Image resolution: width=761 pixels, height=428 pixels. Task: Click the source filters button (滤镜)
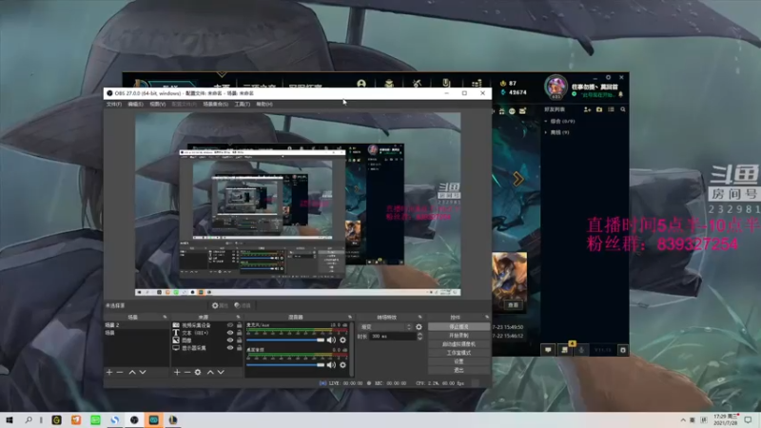(x=243, y=305)
